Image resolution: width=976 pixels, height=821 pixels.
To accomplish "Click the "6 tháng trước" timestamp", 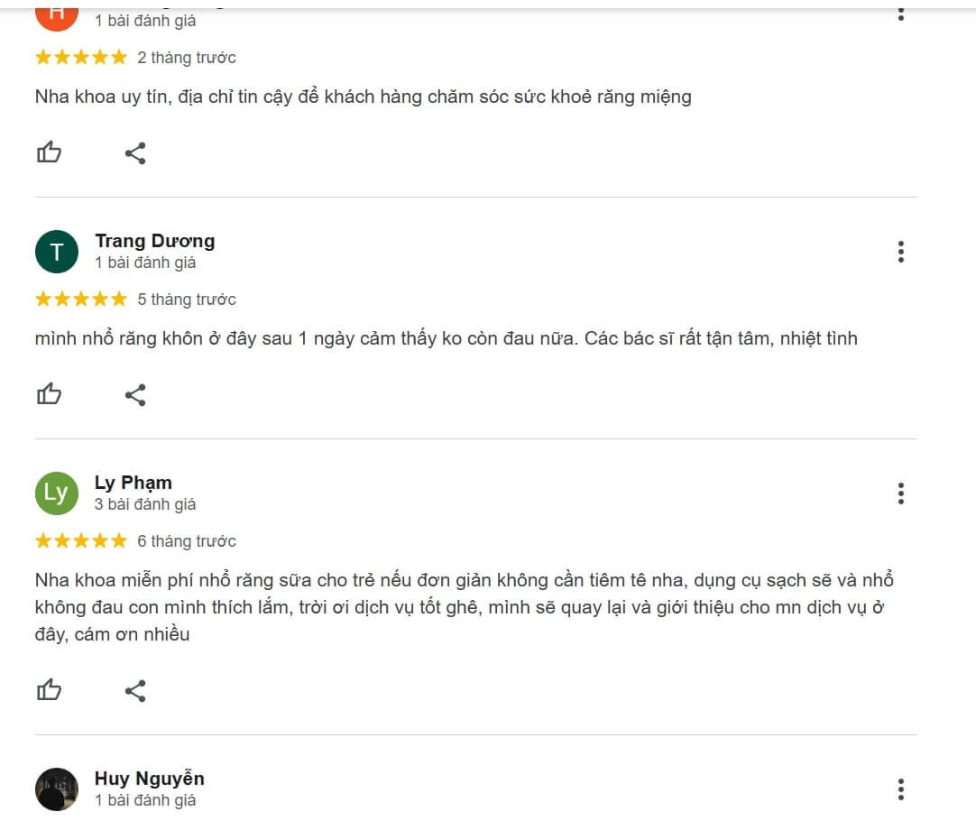I will tap(187, 540).
